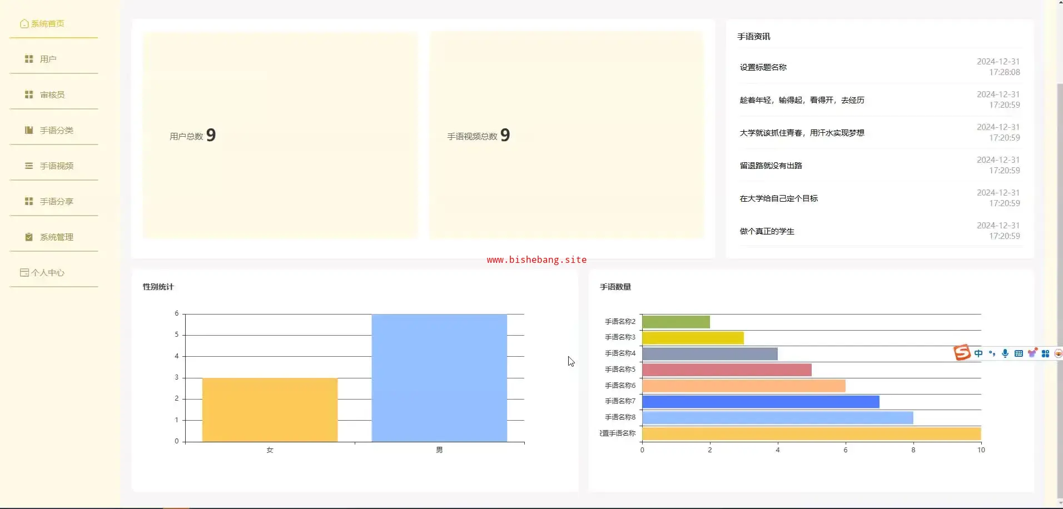Click the 手语数量 chart title

tap(615, 287)
